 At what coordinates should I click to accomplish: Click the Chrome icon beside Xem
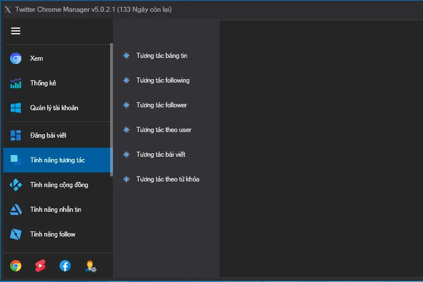(16, 58)
